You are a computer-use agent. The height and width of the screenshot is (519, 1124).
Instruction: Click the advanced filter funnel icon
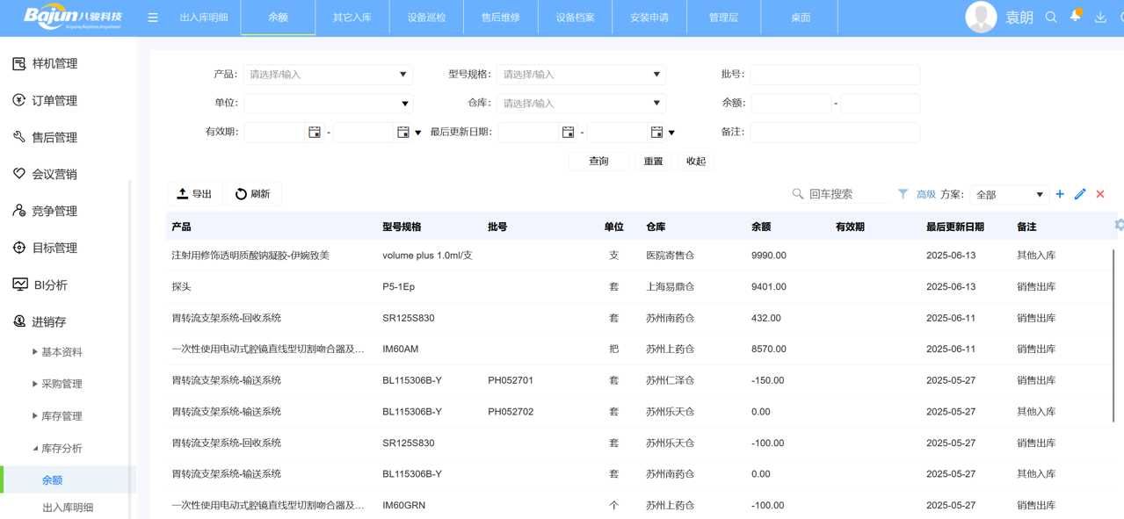903,194
